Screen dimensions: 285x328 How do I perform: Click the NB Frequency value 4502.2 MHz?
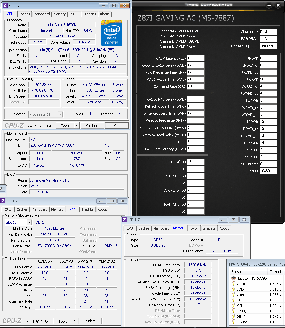click(x=221, y=251)
